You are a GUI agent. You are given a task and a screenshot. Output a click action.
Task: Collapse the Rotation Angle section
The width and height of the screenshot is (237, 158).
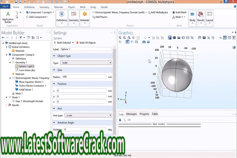coord(54,122)
